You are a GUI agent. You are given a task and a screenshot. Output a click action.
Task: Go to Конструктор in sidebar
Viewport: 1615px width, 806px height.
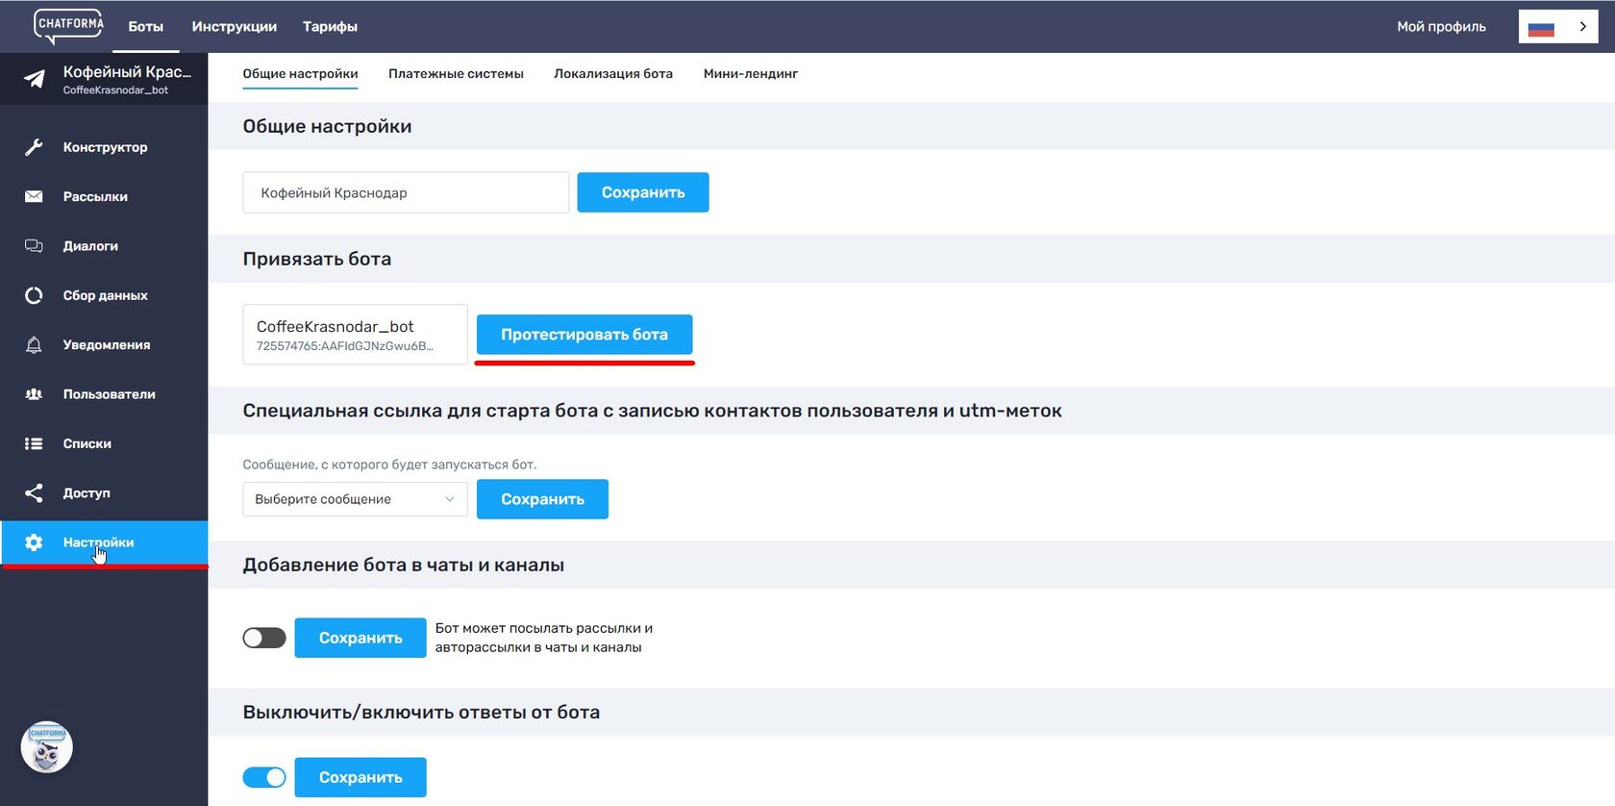point(104,147)
